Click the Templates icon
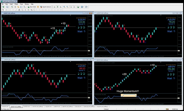The image size is (184, 111). pyautogui.click(x=86, y=7)
